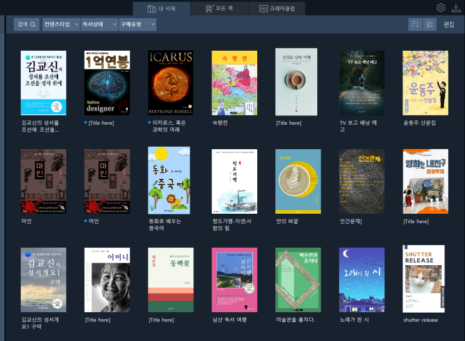Click '[Title here]' under 동백꽃 cover
465x341 pixels.
(161, 320)
